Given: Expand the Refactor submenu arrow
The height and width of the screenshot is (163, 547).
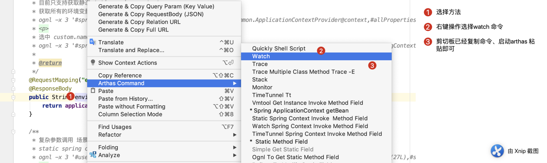Looking at the screenshot, I should [x=235, y=135].
